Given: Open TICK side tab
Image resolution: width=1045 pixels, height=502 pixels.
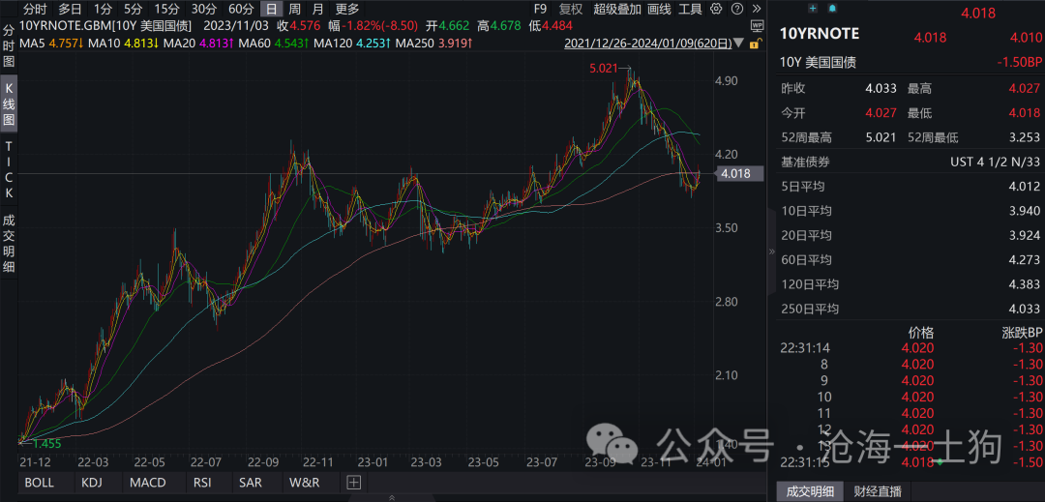Looking at the screenshot, I should (9, 170).
